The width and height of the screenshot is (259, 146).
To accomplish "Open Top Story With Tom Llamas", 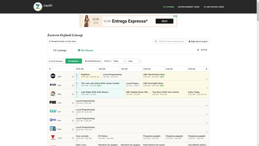I will coord(169,93).
